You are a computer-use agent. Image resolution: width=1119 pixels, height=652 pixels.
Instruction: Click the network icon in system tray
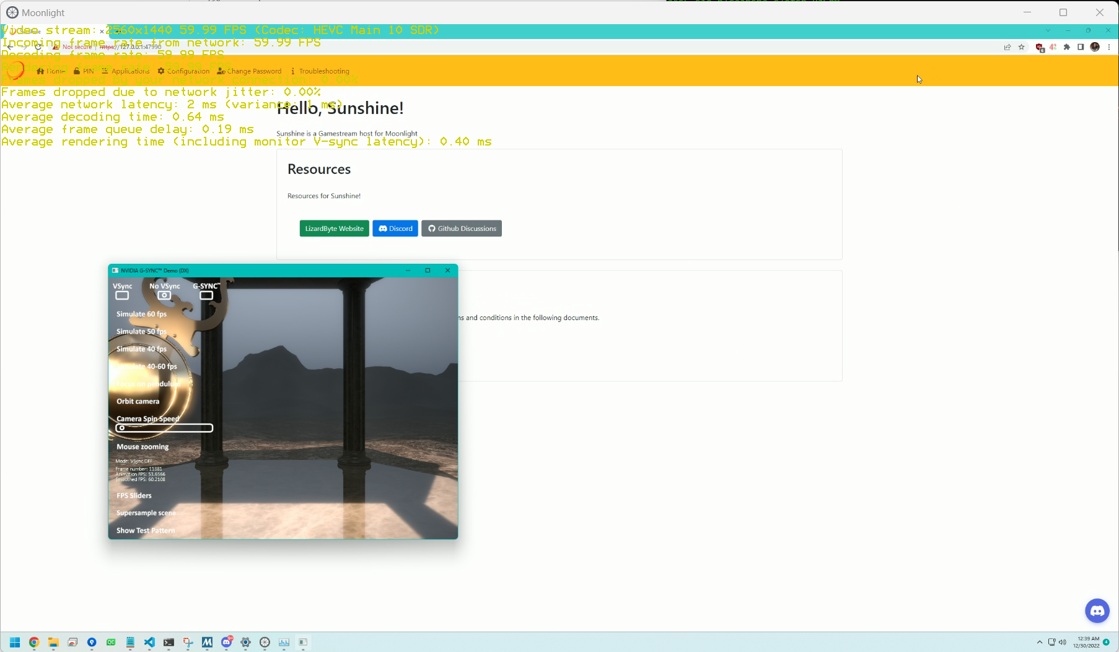pyautogui.click(x=1051, y=642)
